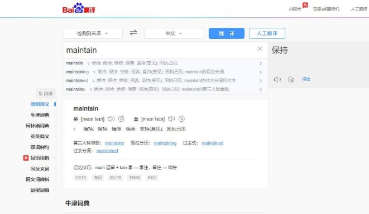Jump to 英英释义 sidebar section
This screenshot has width=369, height=214.
coord(40,136)
